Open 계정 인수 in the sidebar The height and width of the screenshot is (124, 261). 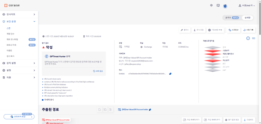10,34
